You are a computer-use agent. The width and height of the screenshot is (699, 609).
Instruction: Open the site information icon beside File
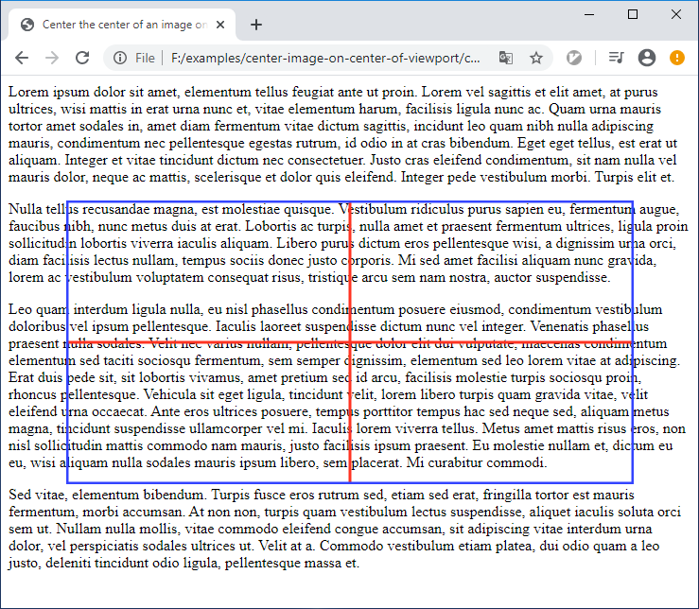[x=120, y=59]
